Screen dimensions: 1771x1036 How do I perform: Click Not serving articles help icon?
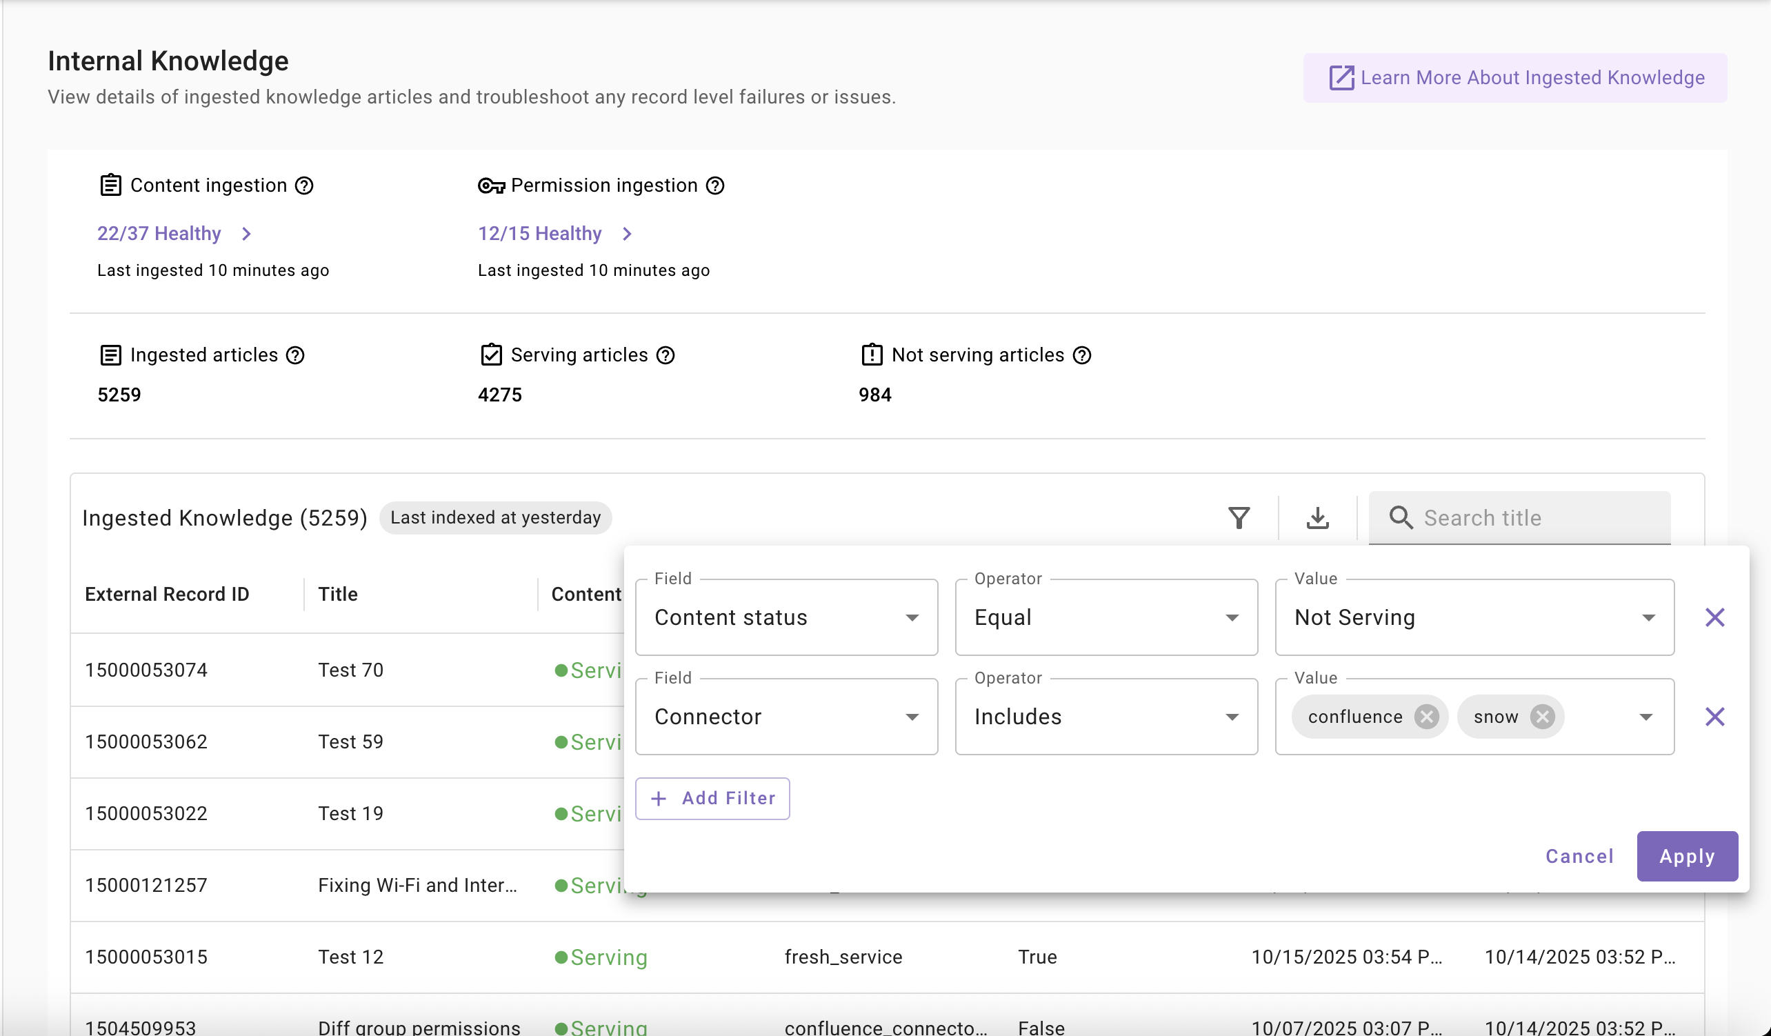(x=1081, y=356)
